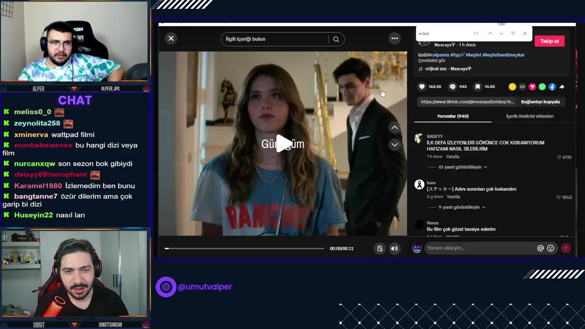
Task: Go to next video with down chevron
Action: (x=394, y=145)
